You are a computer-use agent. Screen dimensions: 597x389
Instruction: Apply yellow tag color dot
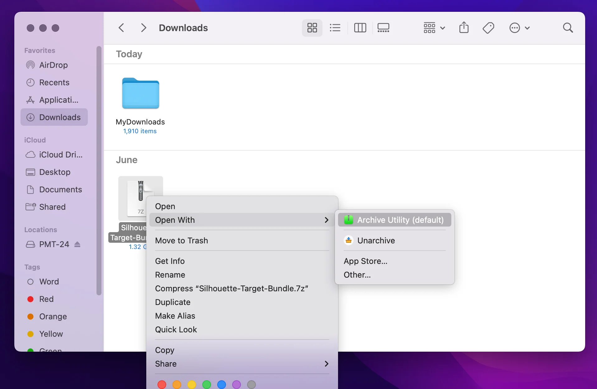coord(192,385)
